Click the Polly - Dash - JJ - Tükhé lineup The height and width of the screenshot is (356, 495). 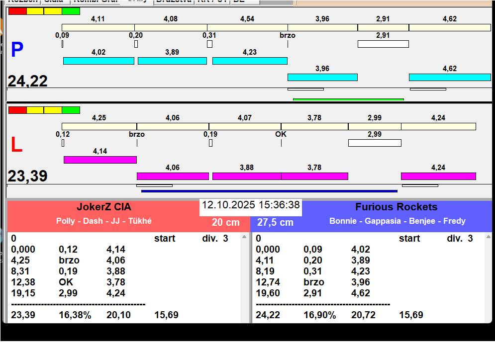click(x=104, y=221)
